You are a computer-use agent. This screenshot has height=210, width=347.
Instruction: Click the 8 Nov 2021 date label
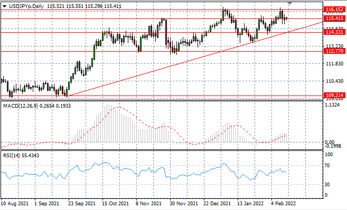148,203
